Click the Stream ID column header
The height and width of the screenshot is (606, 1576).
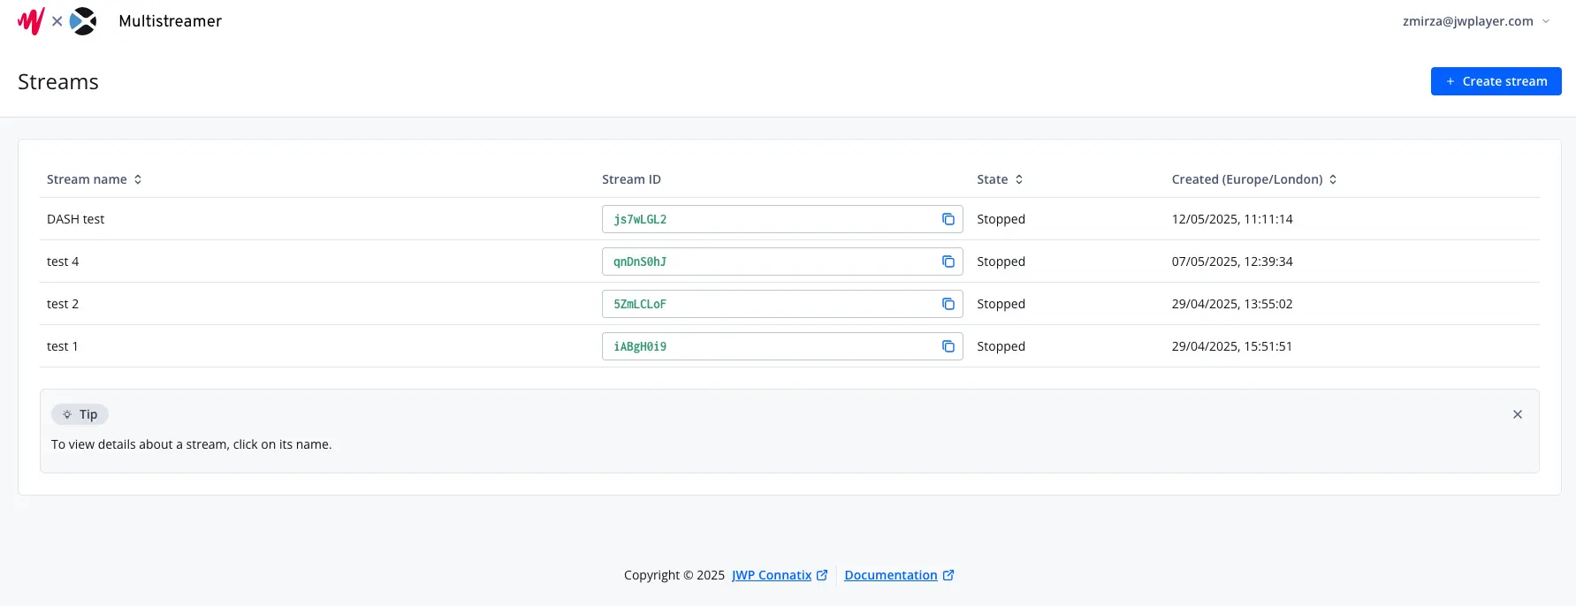coord(631,179)
